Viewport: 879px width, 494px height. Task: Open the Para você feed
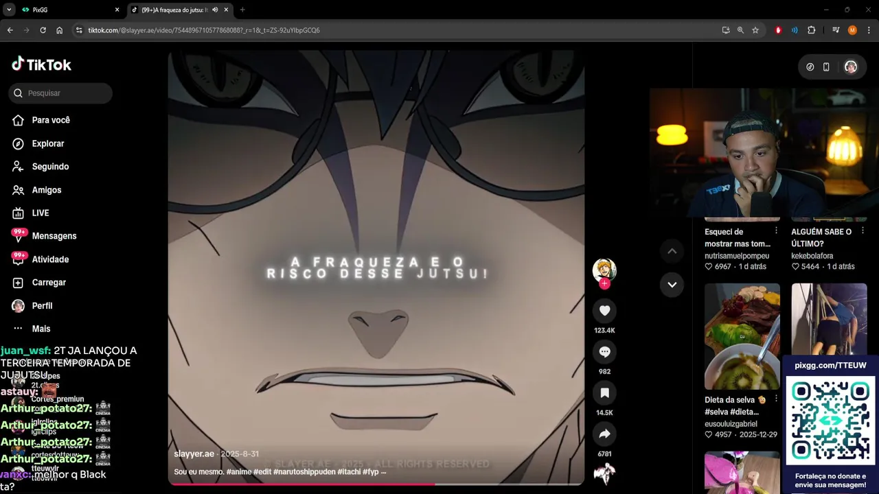(41, 120)
